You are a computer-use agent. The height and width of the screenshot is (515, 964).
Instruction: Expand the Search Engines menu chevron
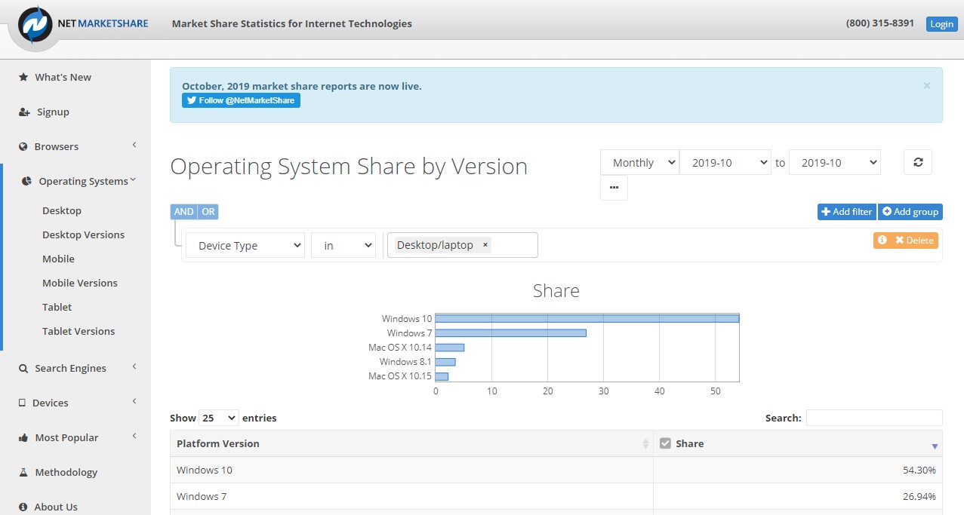[x=134, y=366]
